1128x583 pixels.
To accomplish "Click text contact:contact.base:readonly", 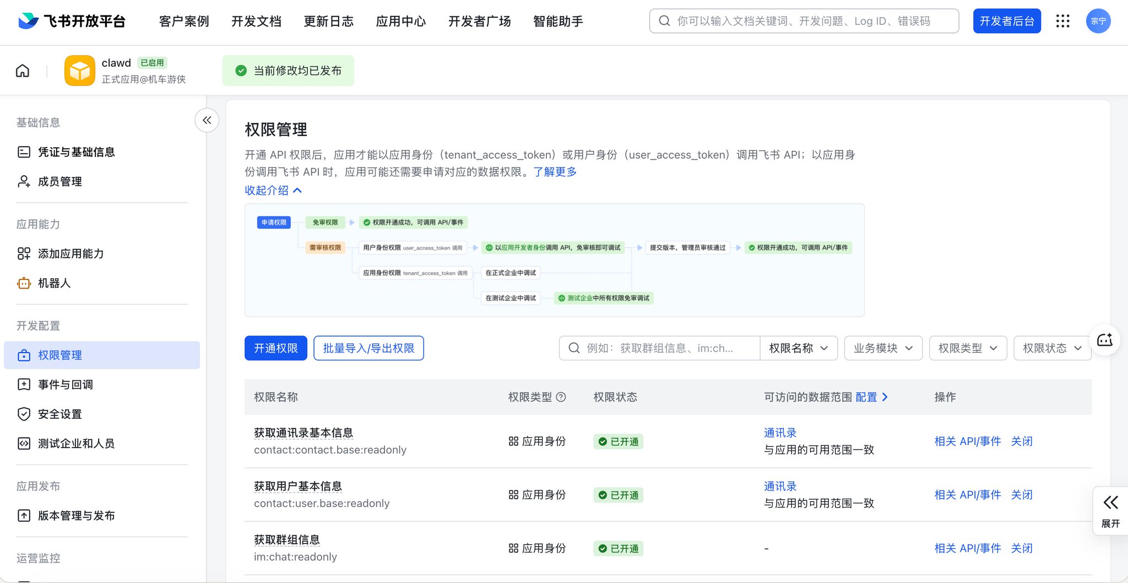I will tap(330, 450).
